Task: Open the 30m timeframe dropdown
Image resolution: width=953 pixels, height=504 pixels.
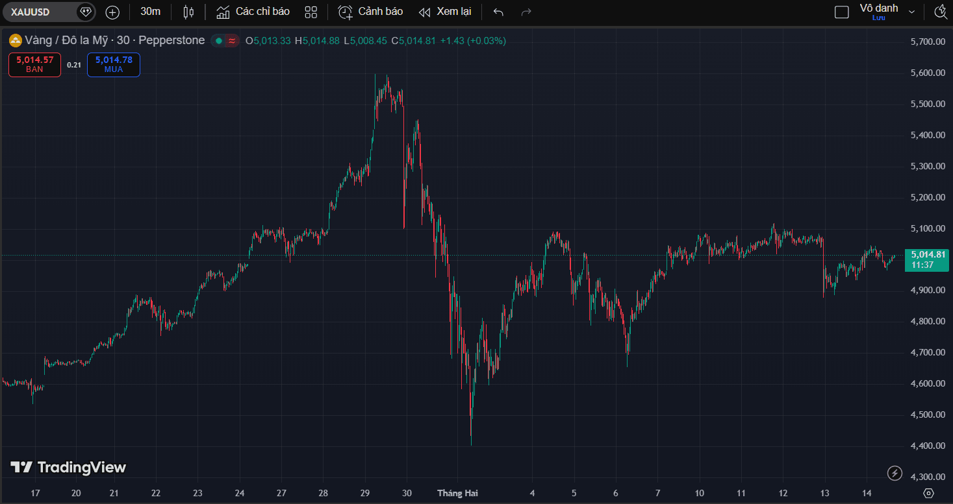Action: pyautogui.click(x=151, y=12)
